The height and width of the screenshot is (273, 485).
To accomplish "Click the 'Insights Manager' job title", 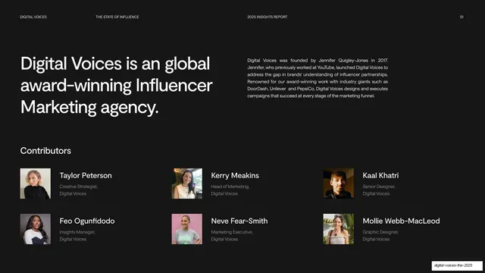I will pyautogui.click(x=77, y=232).
